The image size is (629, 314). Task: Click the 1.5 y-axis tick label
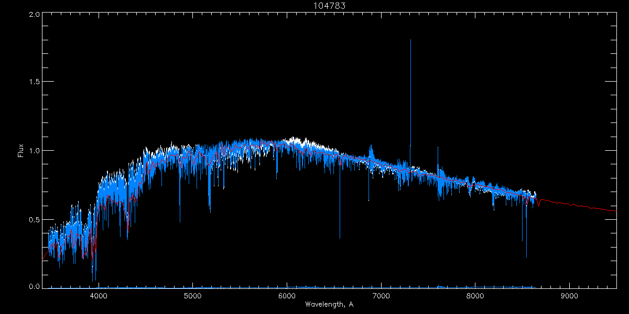(x=35, y=82)
